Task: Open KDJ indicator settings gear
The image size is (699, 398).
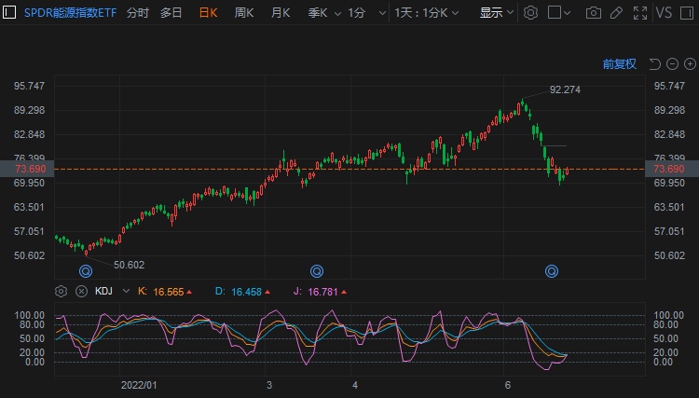Action: coord(62,291)
